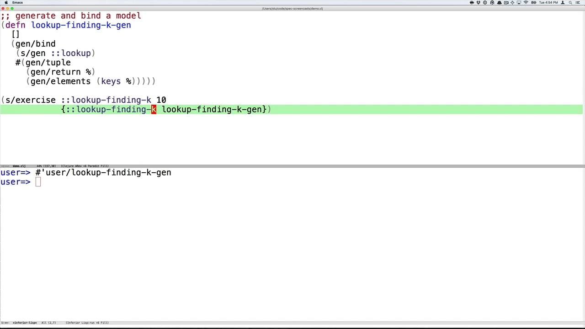Image resolution: width=585 pixels, height=329 pixels.
Task: Click the Wi-Fi status icon
Action: point(526,2)
